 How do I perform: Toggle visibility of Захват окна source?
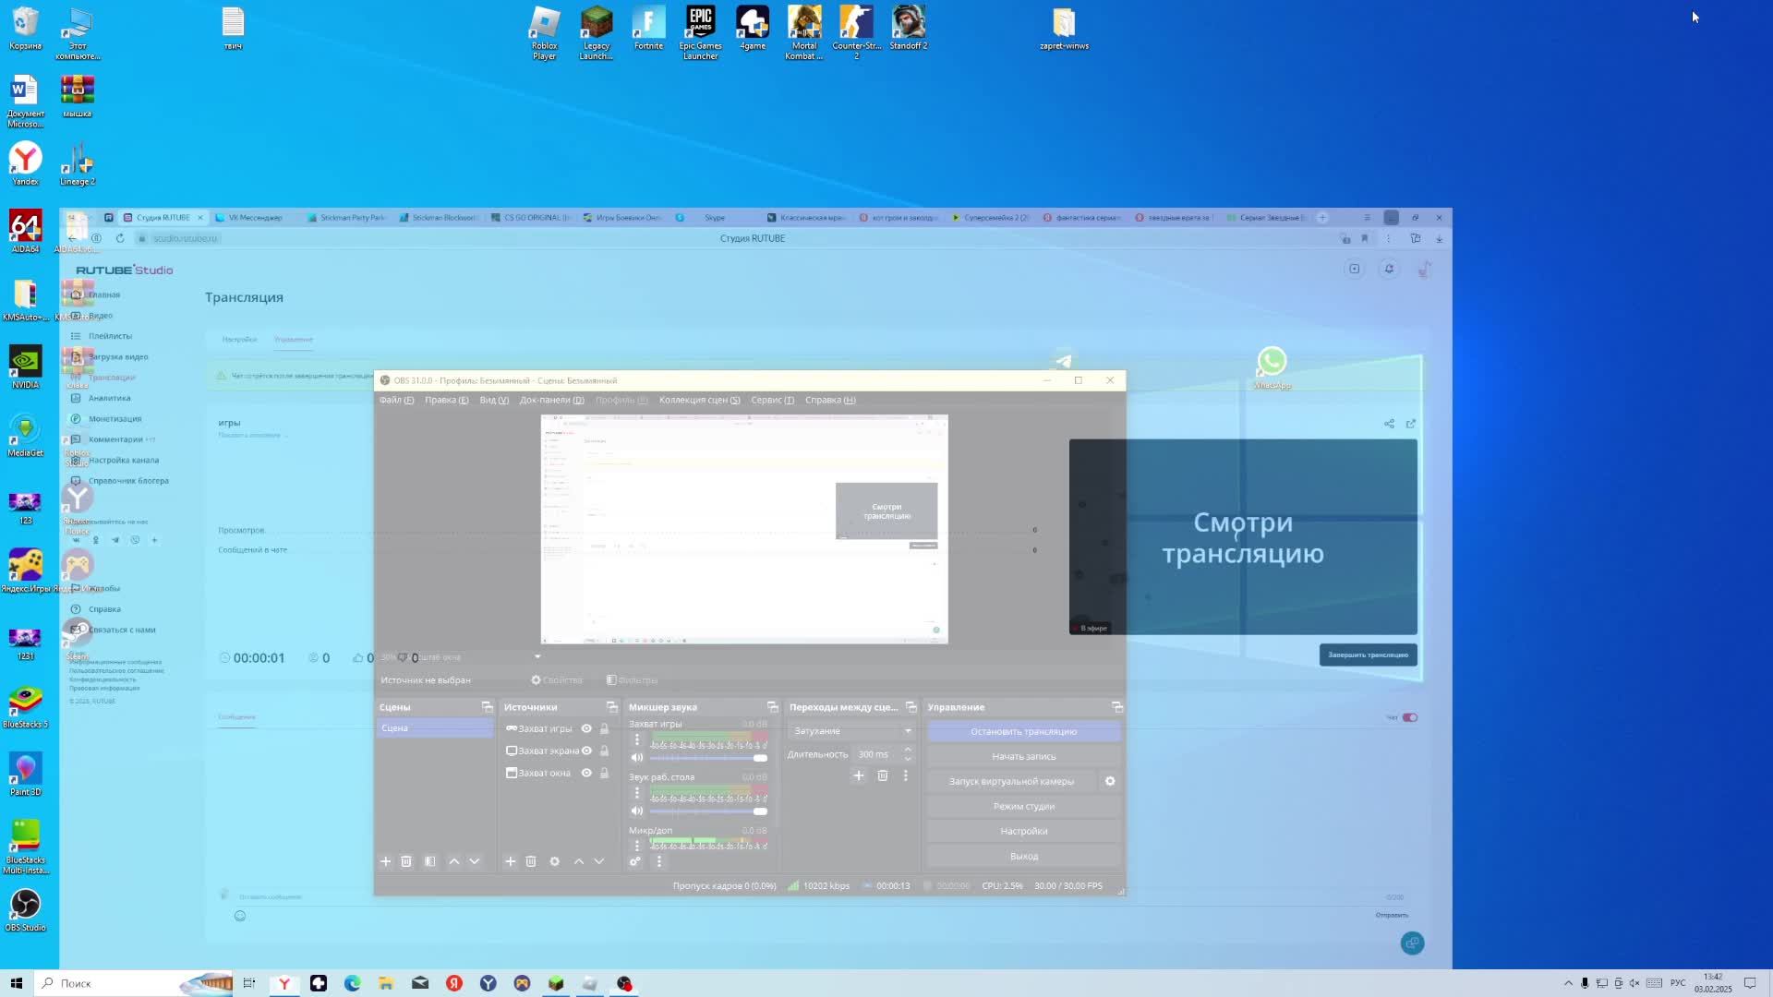586,773
